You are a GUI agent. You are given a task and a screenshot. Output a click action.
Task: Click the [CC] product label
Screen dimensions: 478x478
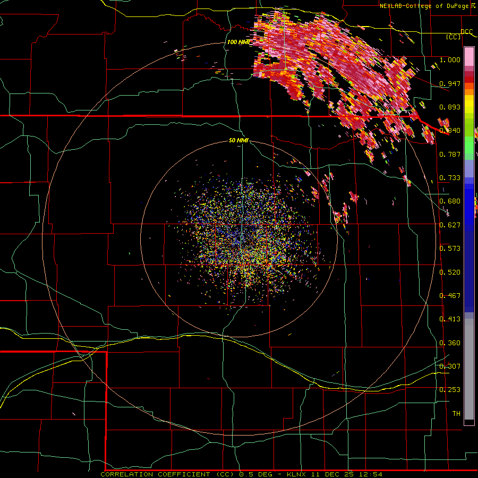point(454,37)
